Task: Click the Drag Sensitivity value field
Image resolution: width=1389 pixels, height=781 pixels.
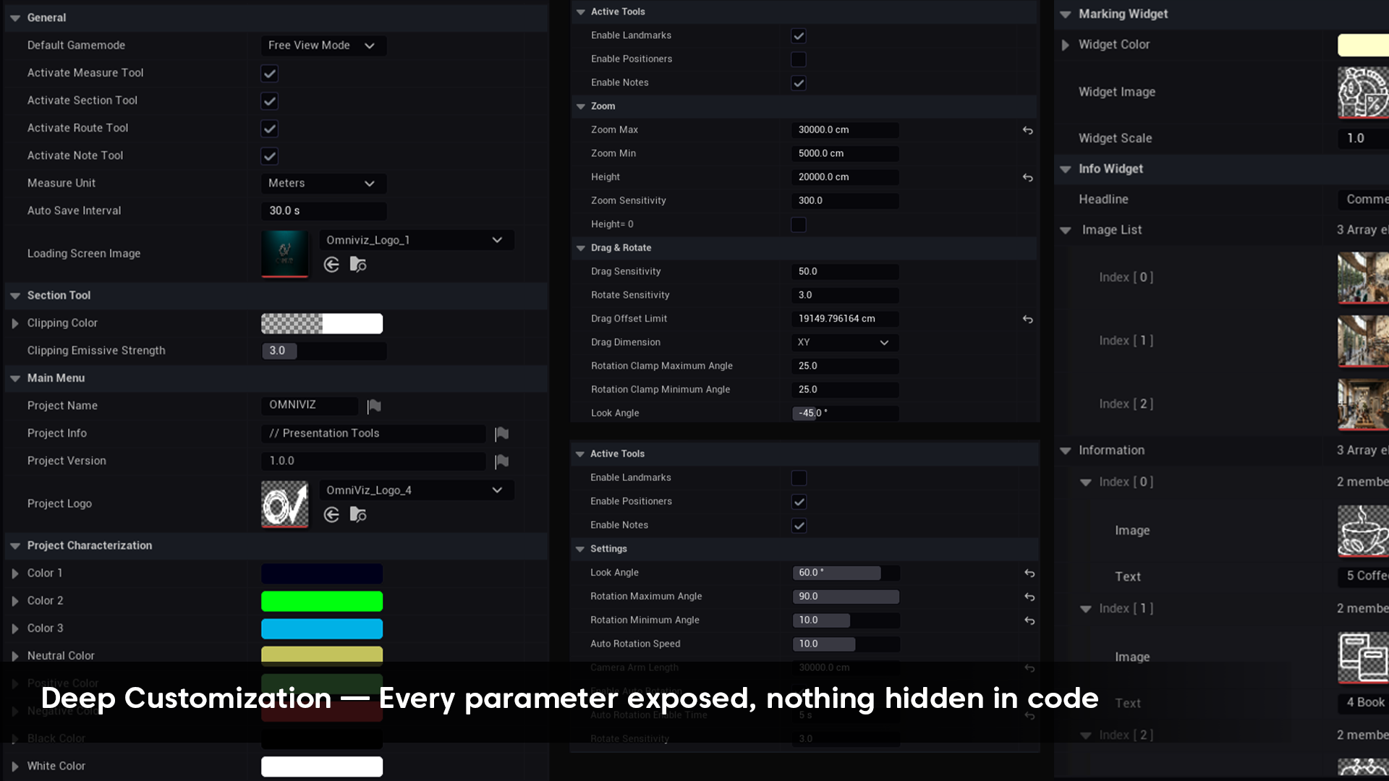Action: (x=845, y=272)
